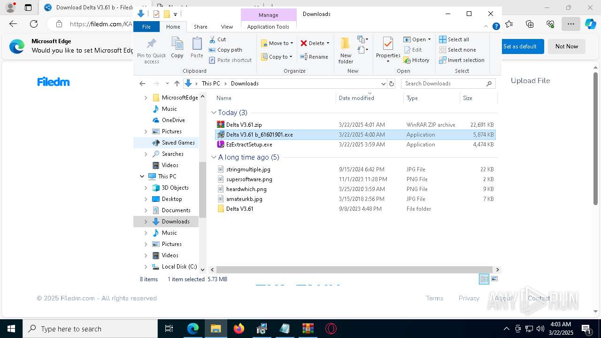Open the Open button dropdown
The width and height of the screenshot is (601, 338).
[429, 39]
